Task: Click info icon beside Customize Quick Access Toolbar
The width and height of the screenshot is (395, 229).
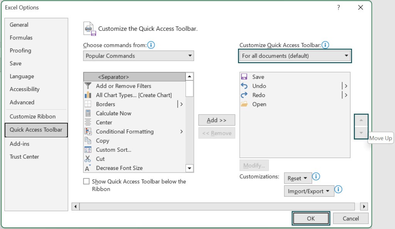Action: pos(325,45)
